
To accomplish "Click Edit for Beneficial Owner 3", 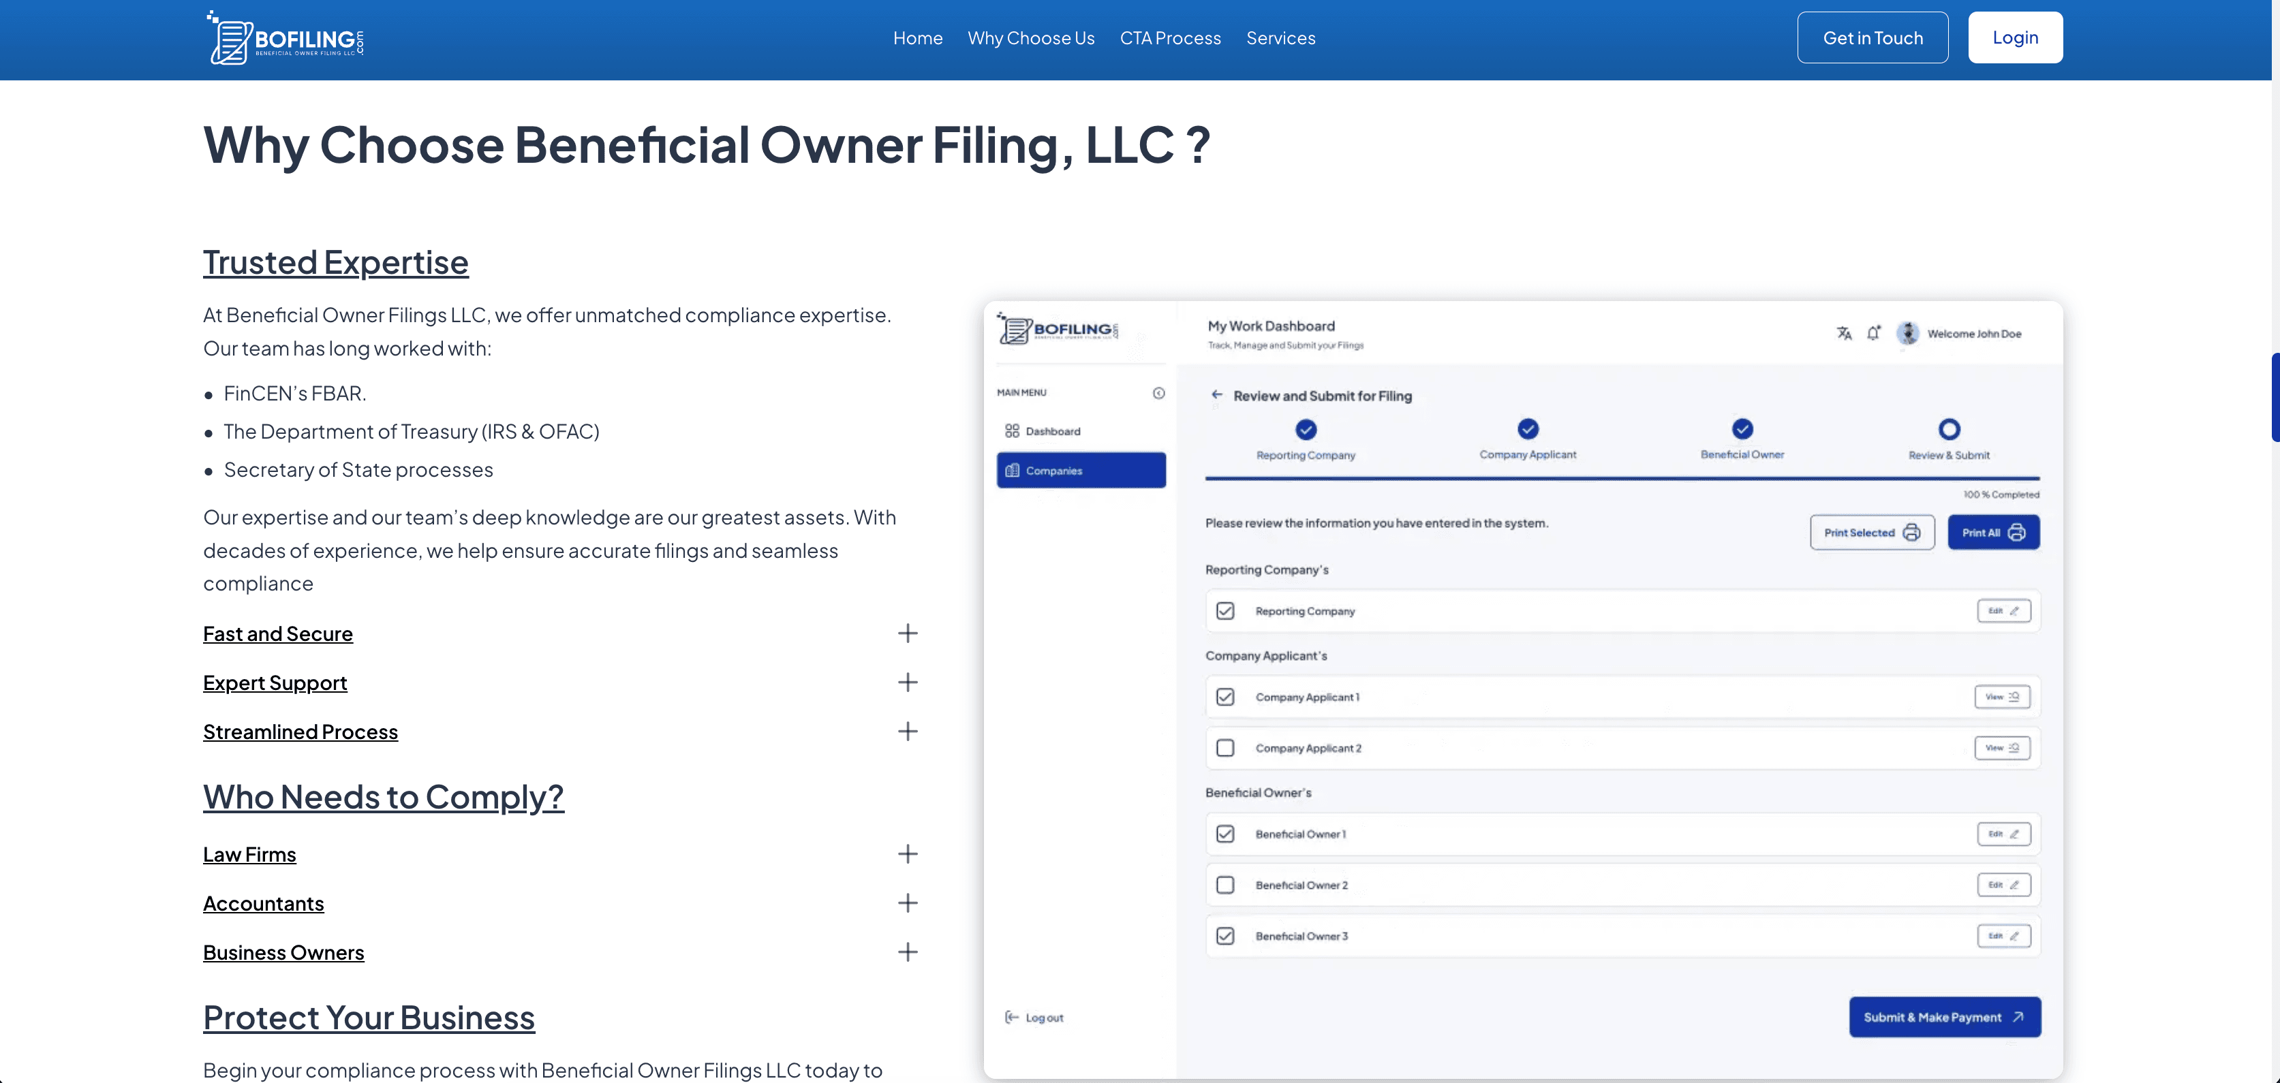I will coord(2004,935).
